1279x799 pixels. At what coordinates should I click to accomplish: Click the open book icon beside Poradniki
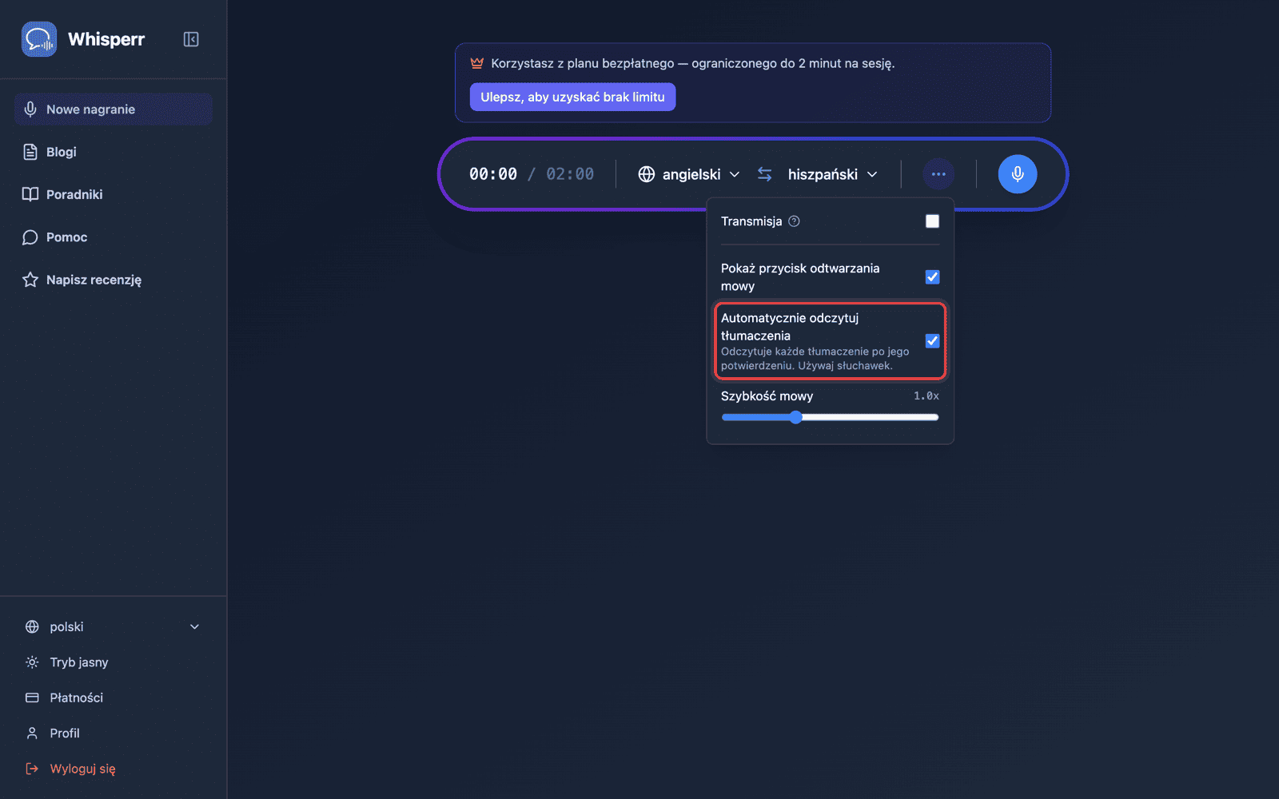click(x=30, y=194)
